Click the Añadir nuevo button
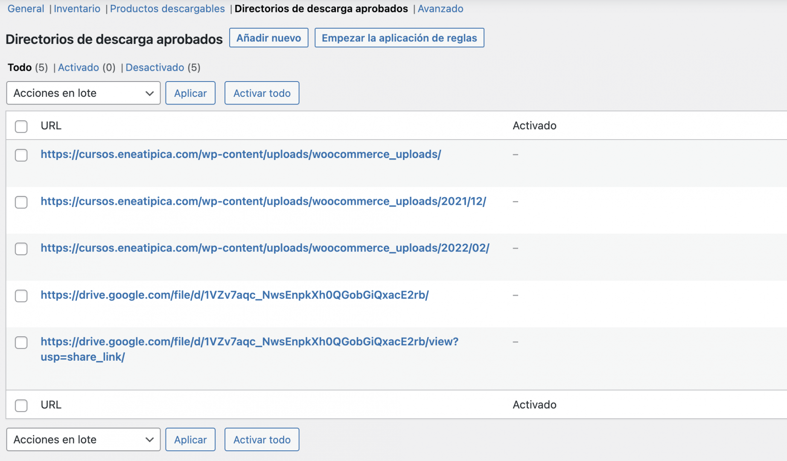787x461 pixels. [x=269, y=38]
